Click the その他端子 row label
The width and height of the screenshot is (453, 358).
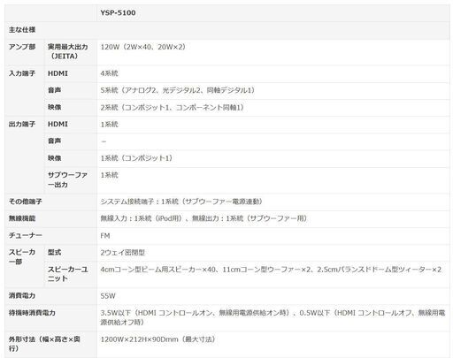(26, 202)
